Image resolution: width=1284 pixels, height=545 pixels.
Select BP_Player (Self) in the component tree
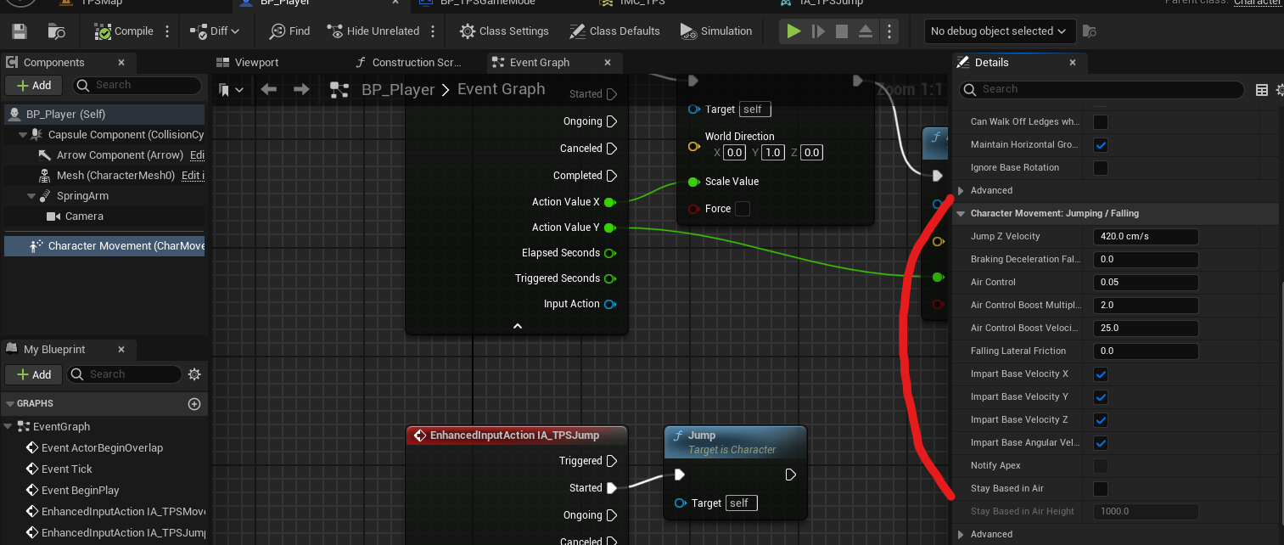(104, 114)
